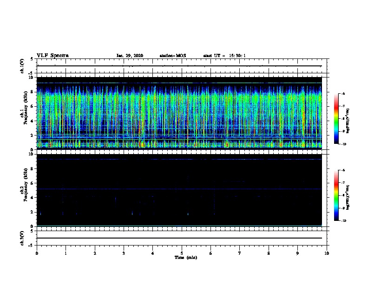
Task: Click the ch.1 spectrogram panel
Action: coord(179,113)
